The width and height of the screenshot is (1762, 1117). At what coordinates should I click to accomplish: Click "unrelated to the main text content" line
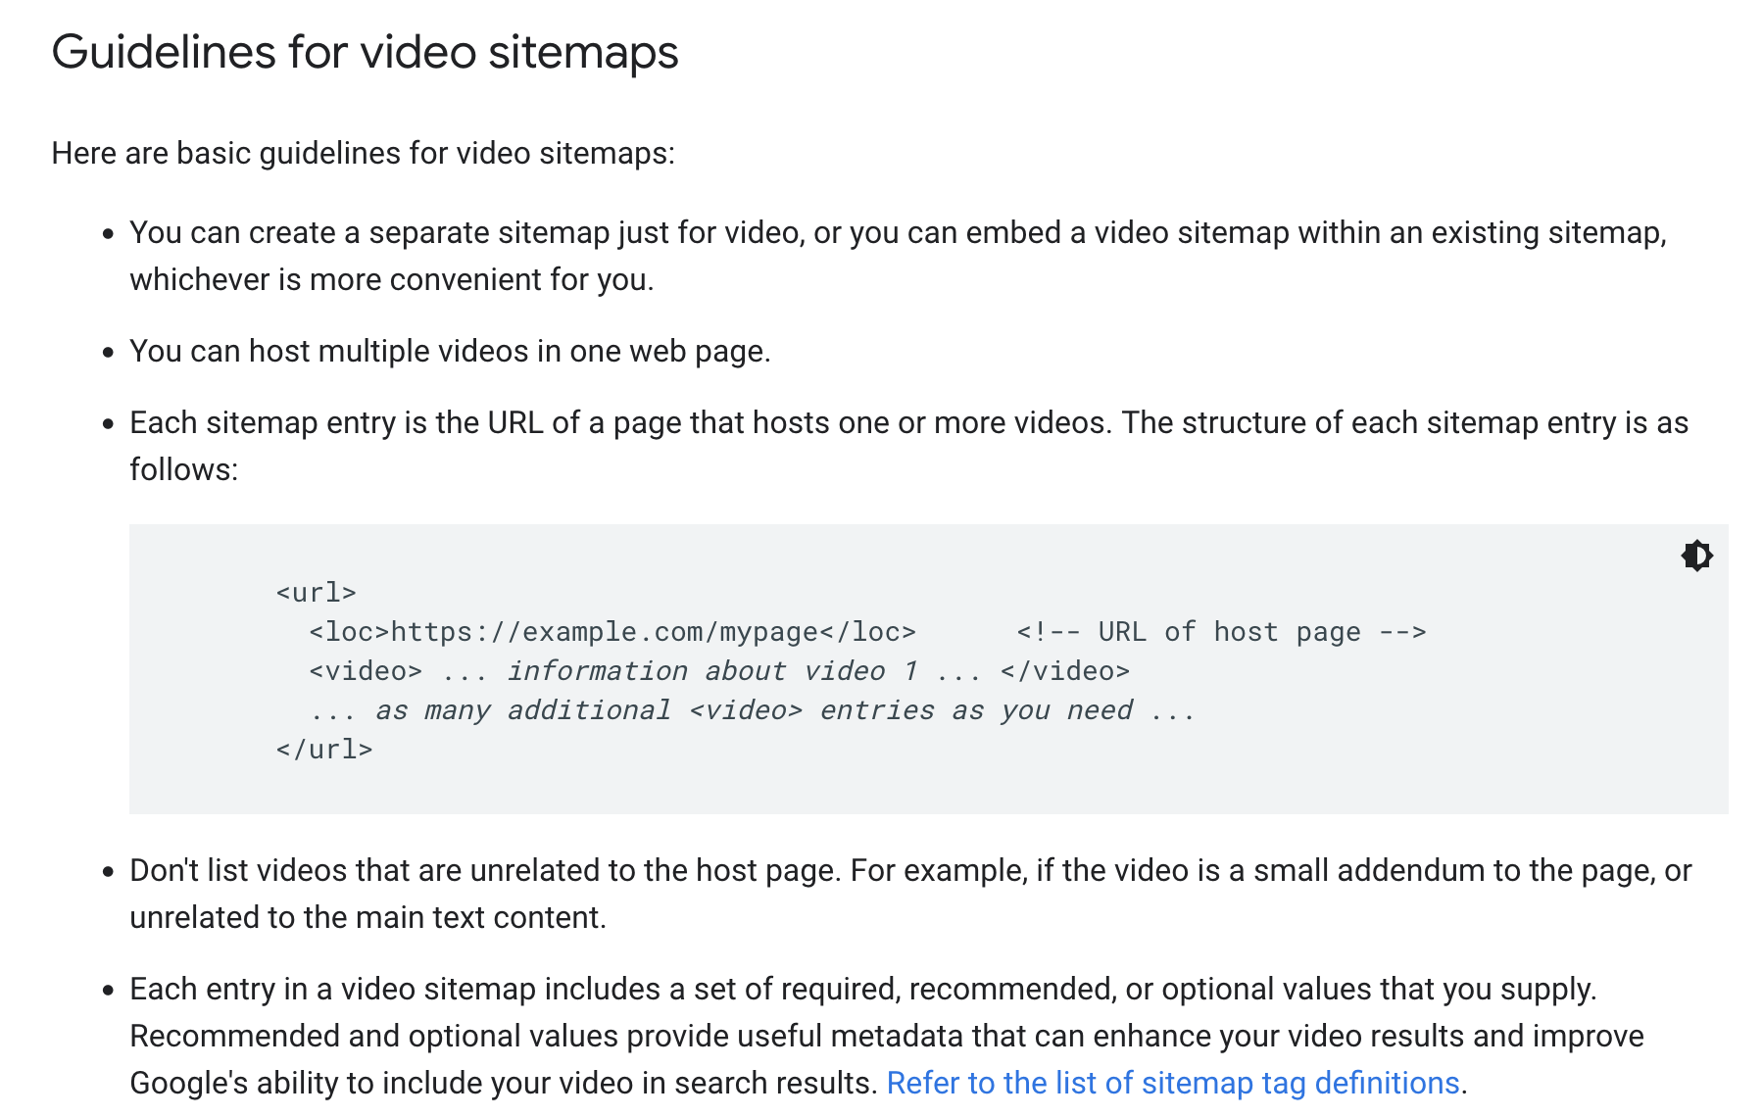point(367,918)
